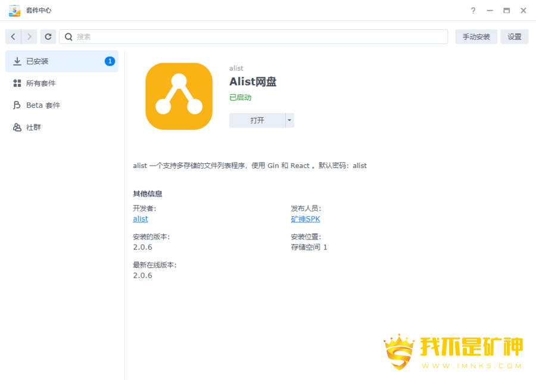Minimize the 套件中心 window
This screenshot has width=536, height=380.
pyautogui.click(x=490, y=11)
